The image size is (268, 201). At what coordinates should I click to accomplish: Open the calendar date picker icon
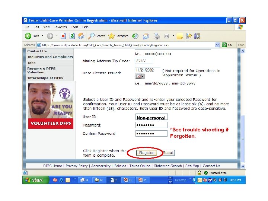[140, 76]
